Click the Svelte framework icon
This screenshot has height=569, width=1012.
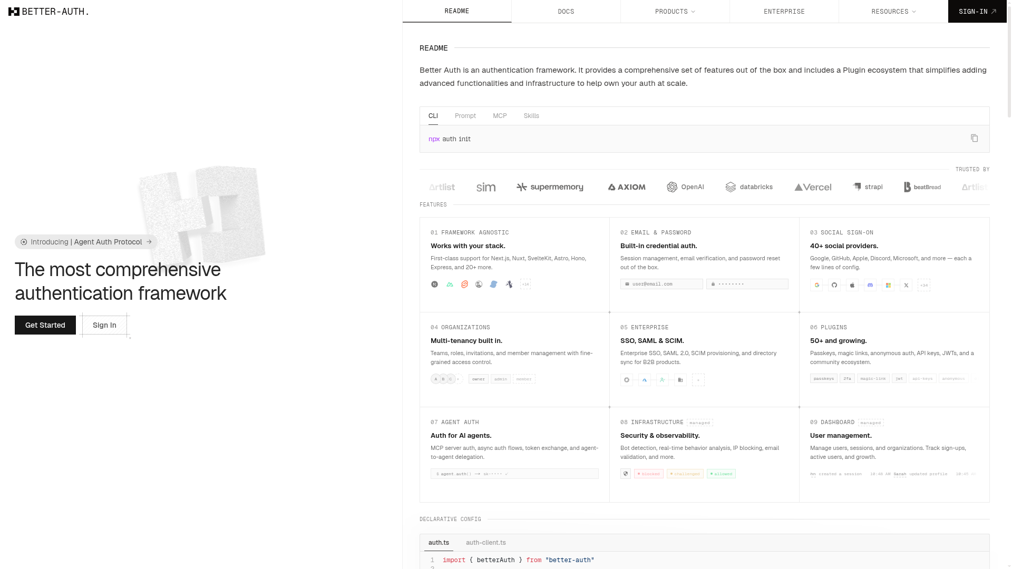(464, 284)
